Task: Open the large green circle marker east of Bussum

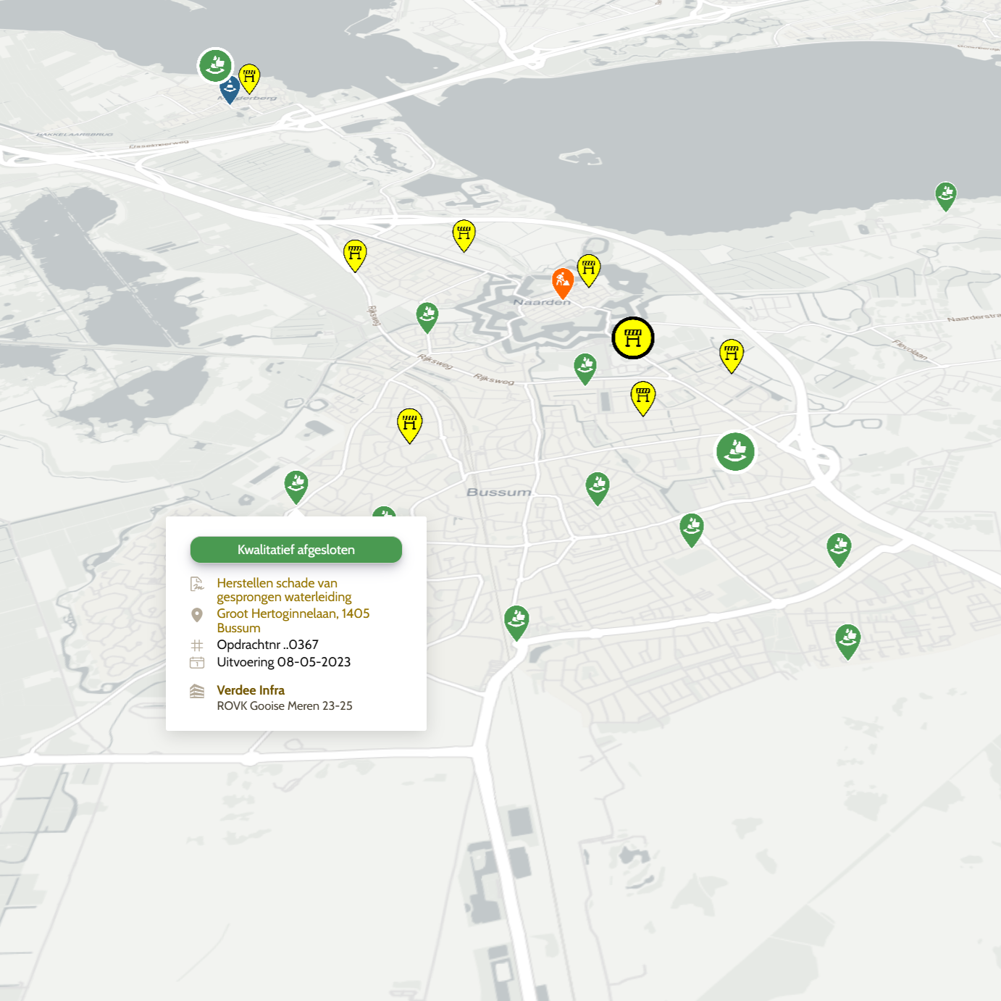Action: tap(735, 452)
